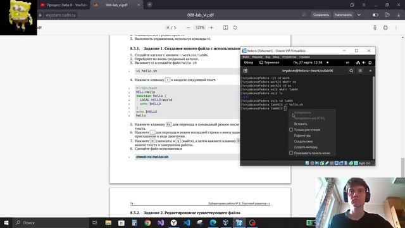Zoom out the PDF with minus button
405x228 pixels.
tap(189, 27)
